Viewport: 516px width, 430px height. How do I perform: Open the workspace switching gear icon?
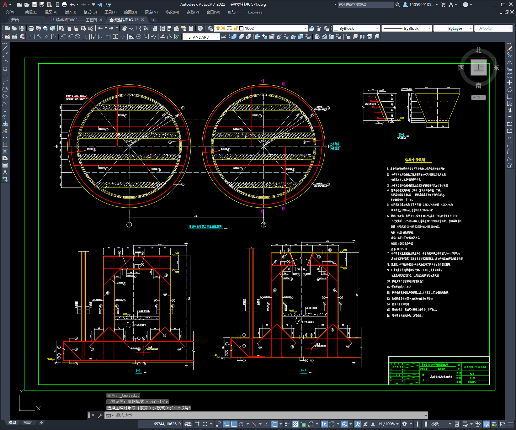[x=404, y=424]
